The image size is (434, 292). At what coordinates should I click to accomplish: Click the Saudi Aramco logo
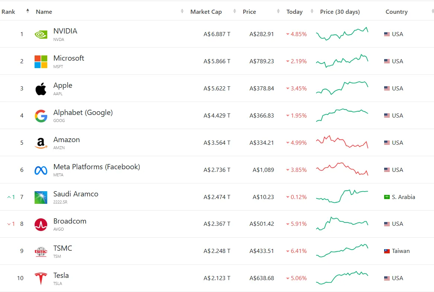pos(41,198)
